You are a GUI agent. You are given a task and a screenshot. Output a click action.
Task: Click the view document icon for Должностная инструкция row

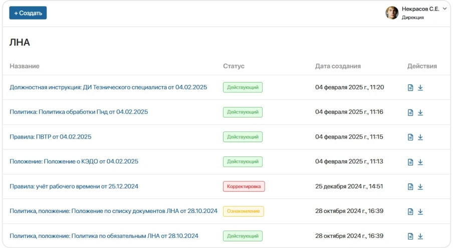(x=410, y=88)
